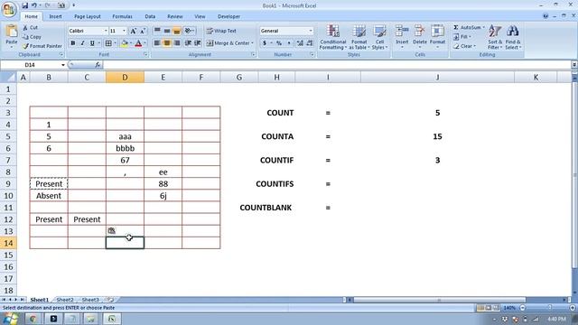
Task: Adjust the zoom level slider
Action: pos(549,308)
